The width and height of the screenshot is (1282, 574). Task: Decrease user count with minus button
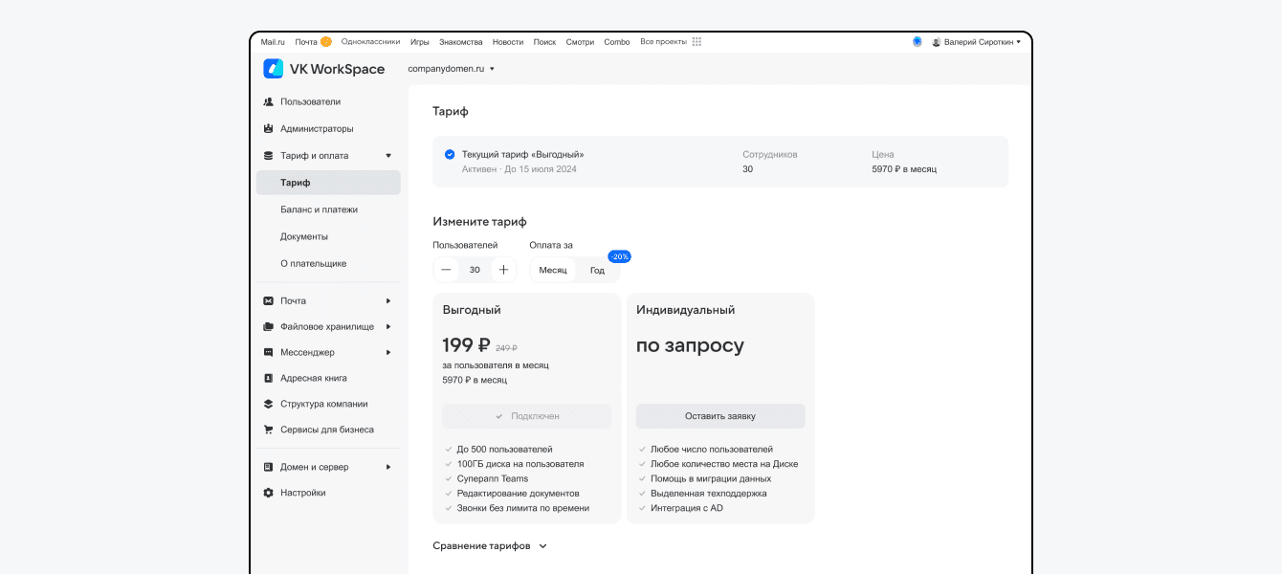coord(446,270)
